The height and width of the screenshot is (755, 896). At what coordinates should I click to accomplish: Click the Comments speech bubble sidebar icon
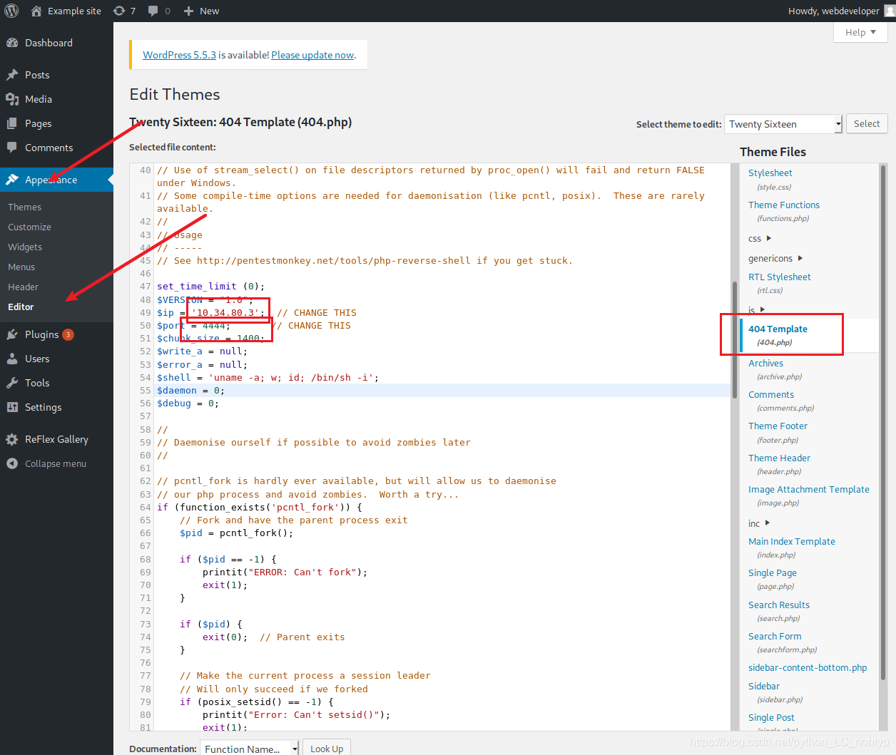click(12, 148)
